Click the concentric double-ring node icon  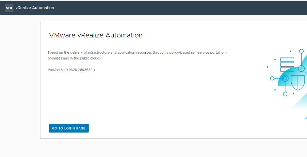pyautogui.click(x=285, y=78)
